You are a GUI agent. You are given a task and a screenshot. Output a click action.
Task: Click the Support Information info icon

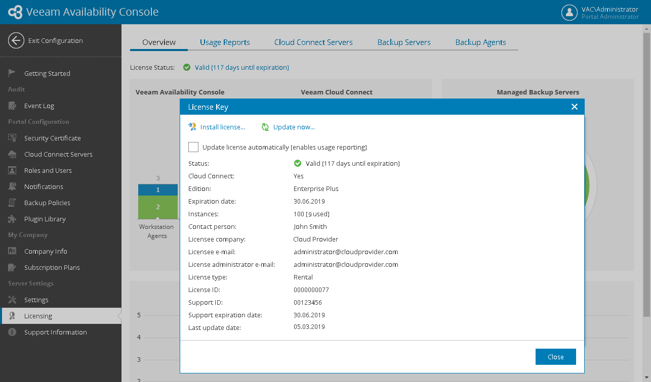tap(13, 332)
